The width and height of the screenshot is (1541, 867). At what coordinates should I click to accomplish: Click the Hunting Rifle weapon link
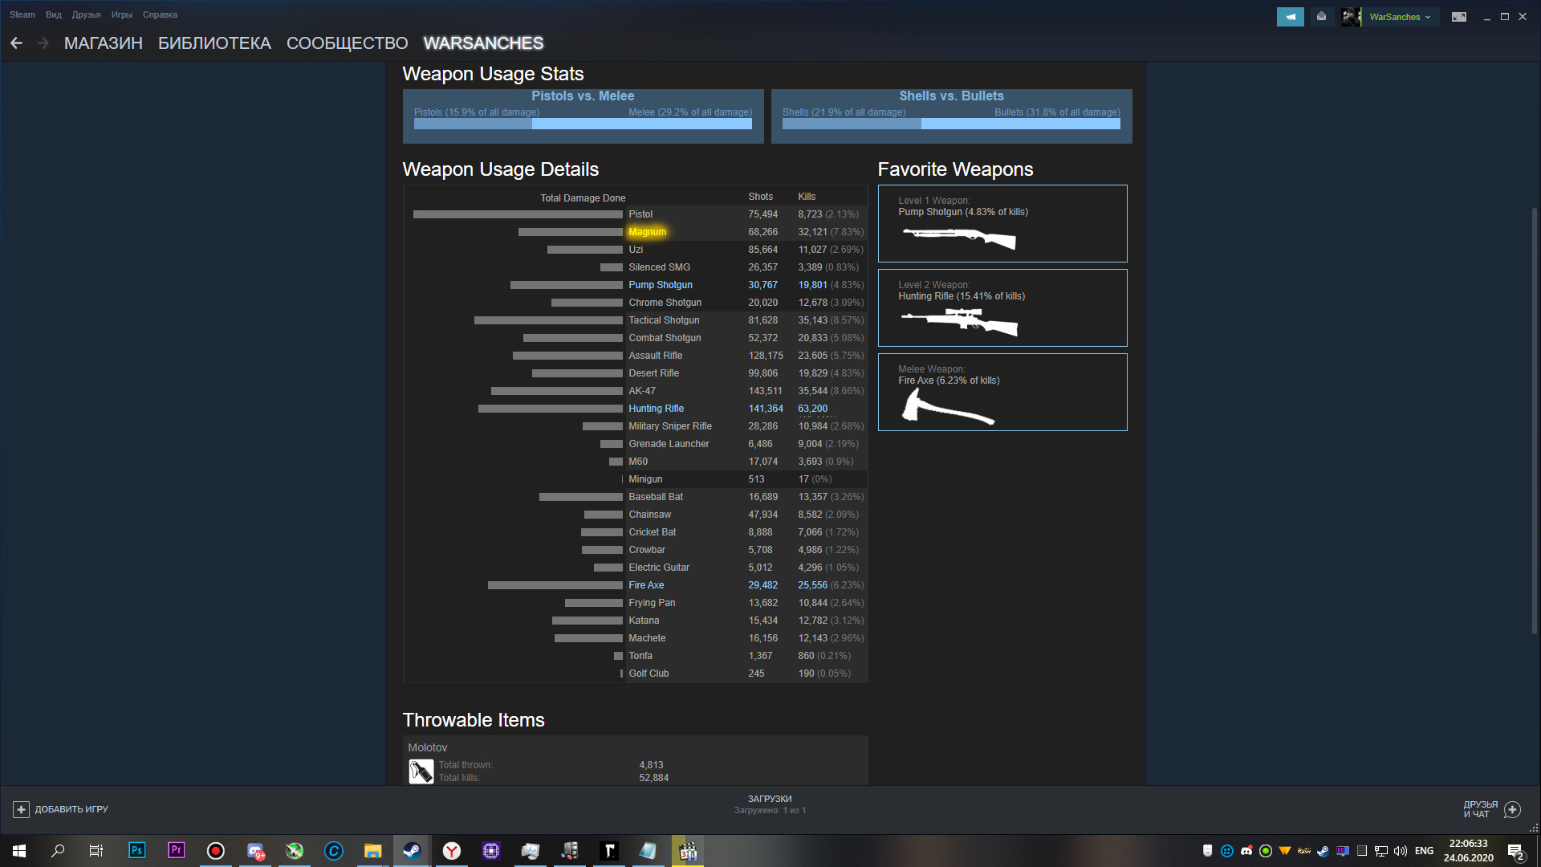(656, 409)
